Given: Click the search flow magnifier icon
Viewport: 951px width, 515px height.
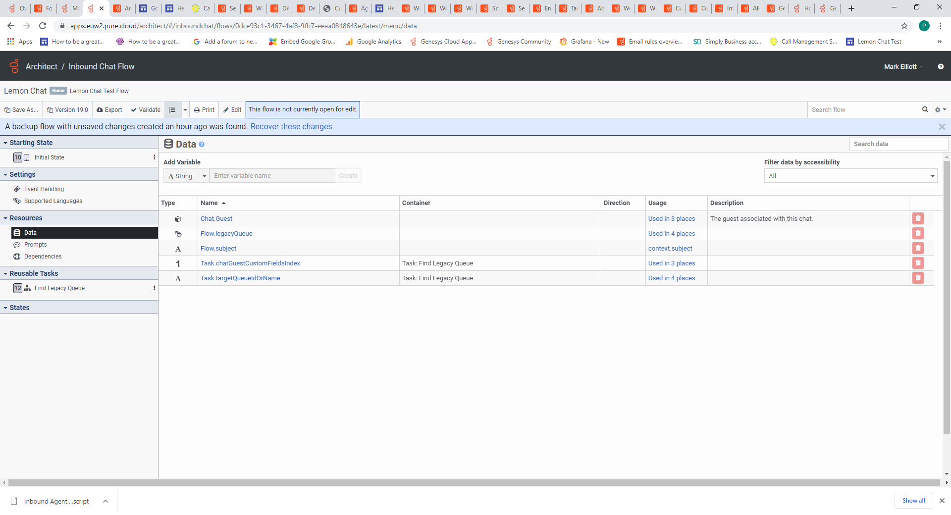Looking at the screenshot, I should click(925, 109).
